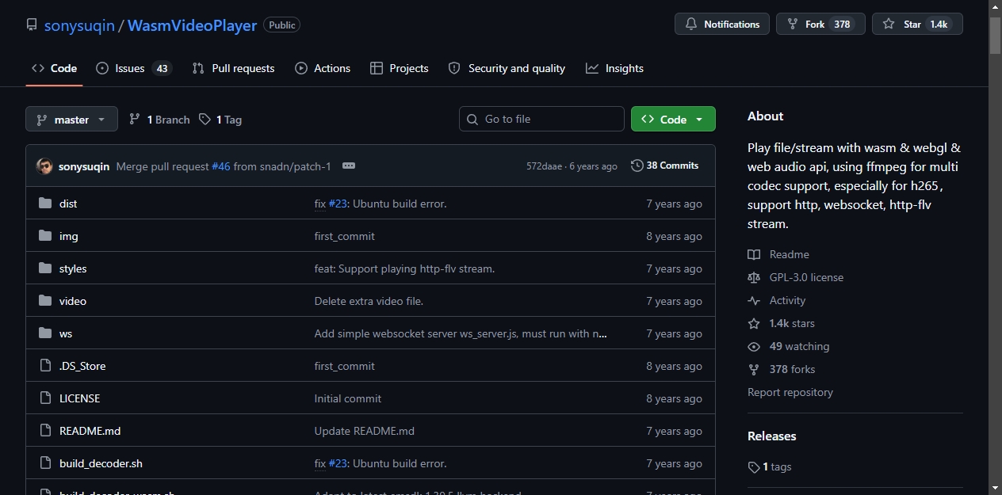Switch to the Actions tab
The width and height of the screenshot is (1002, 495).
pos(323,68)
